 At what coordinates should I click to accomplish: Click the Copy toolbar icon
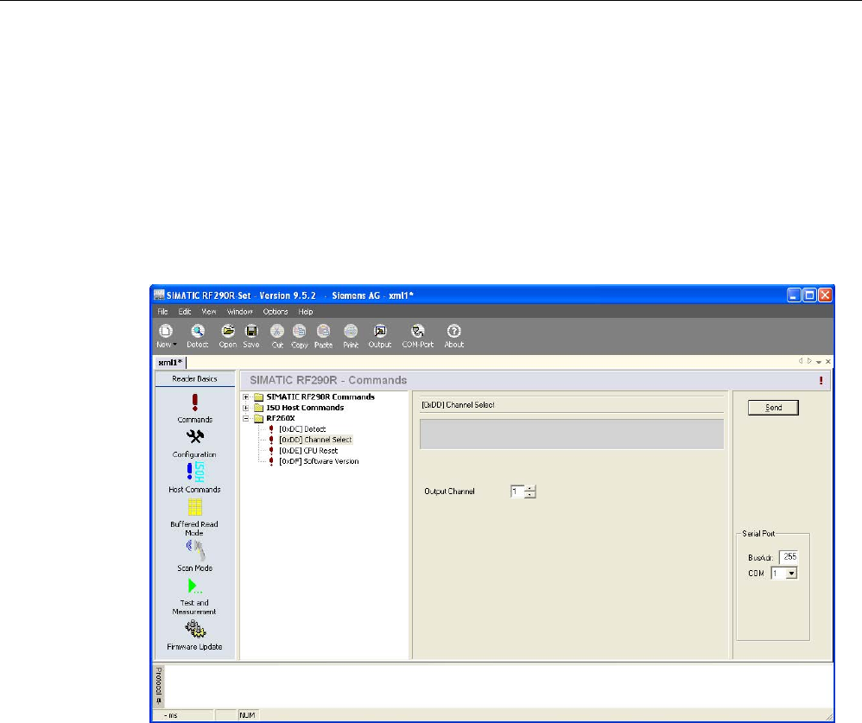click(299, 331)
